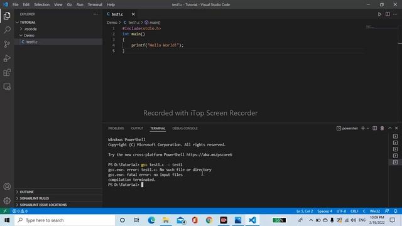Select the first terminal instance in list
Viewport: 402px width, 226px height.
(395, 136)
